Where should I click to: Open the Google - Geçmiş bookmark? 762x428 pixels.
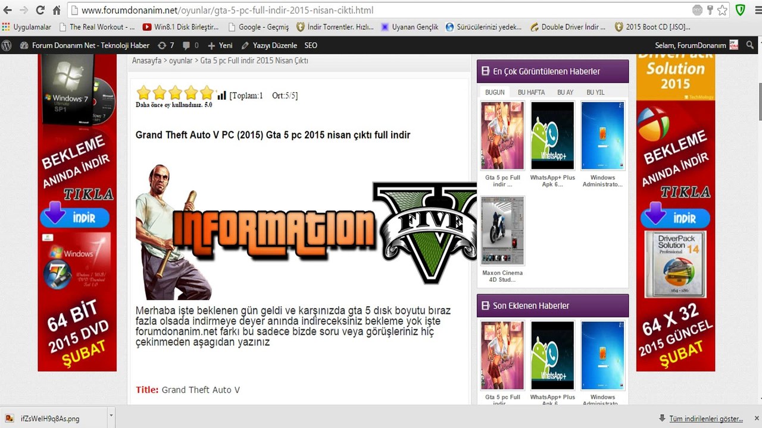(x=258, y=27)
